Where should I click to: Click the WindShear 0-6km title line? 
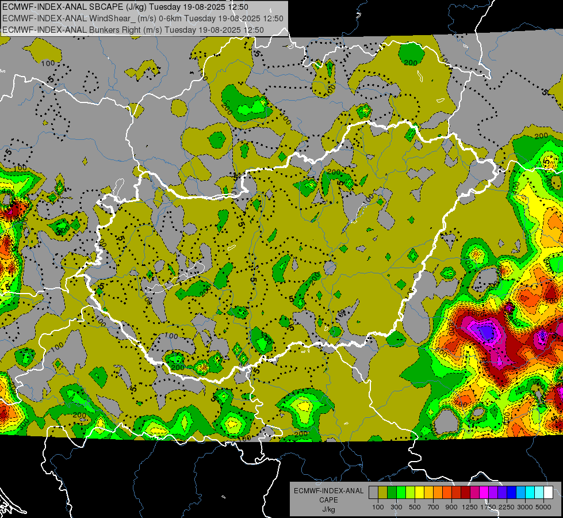click(x=143, y=18)
